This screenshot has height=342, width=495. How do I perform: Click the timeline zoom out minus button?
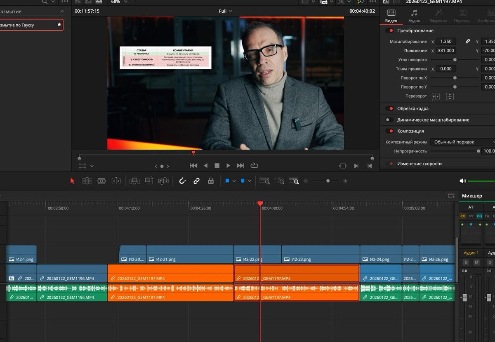coord(306,181)
